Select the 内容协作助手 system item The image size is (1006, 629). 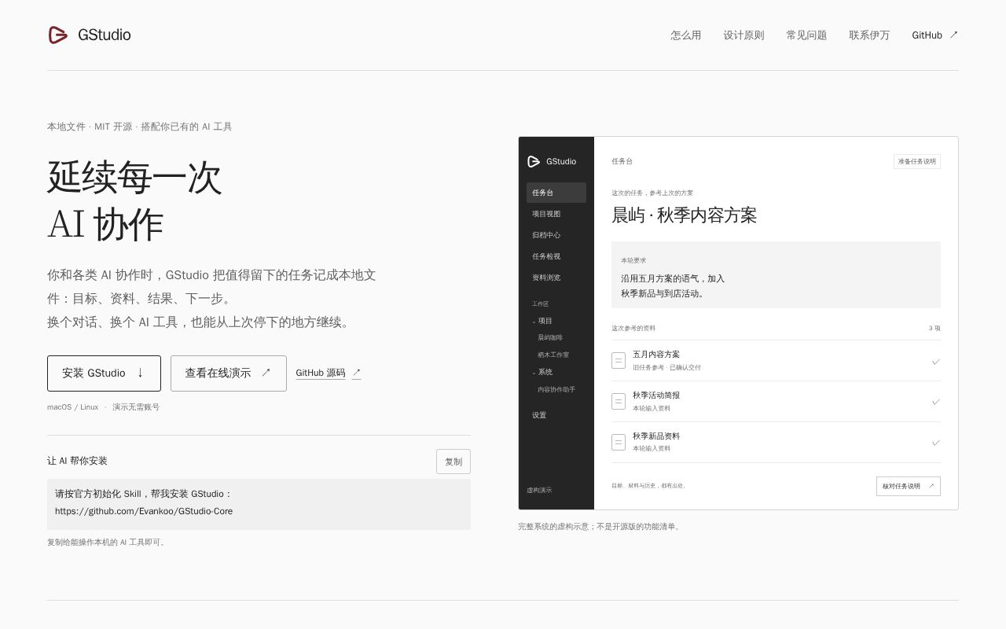click(556, 389)
